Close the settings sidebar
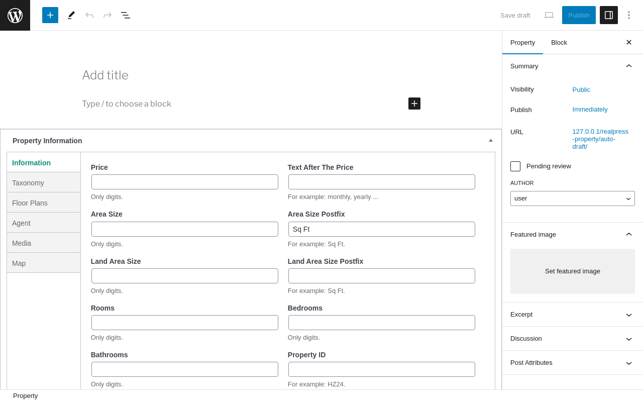The image size is (643, 402). 629,42
